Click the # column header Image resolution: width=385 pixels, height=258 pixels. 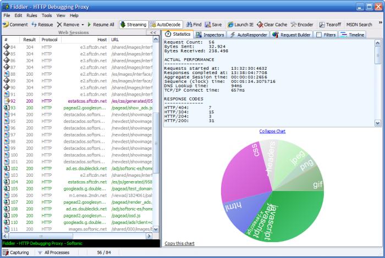(11, 40)
